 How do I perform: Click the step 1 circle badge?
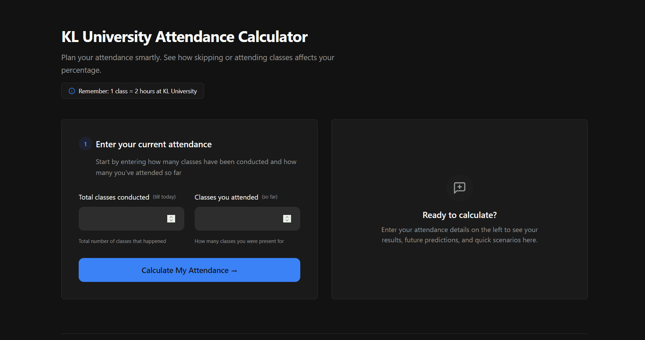click(85, 144)
